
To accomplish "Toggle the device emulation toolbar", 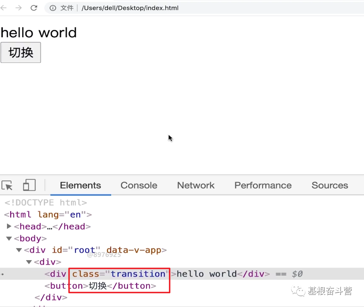I will 29,185.
